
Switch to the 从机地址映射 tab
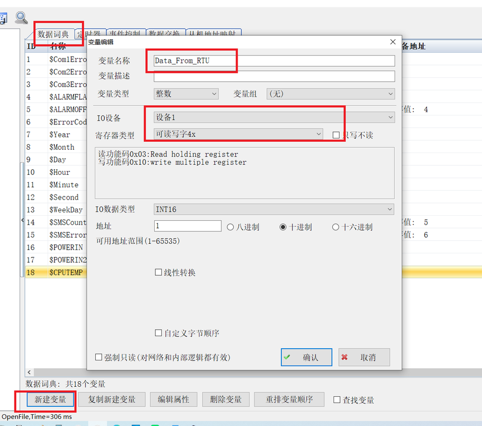pos(213,33)
